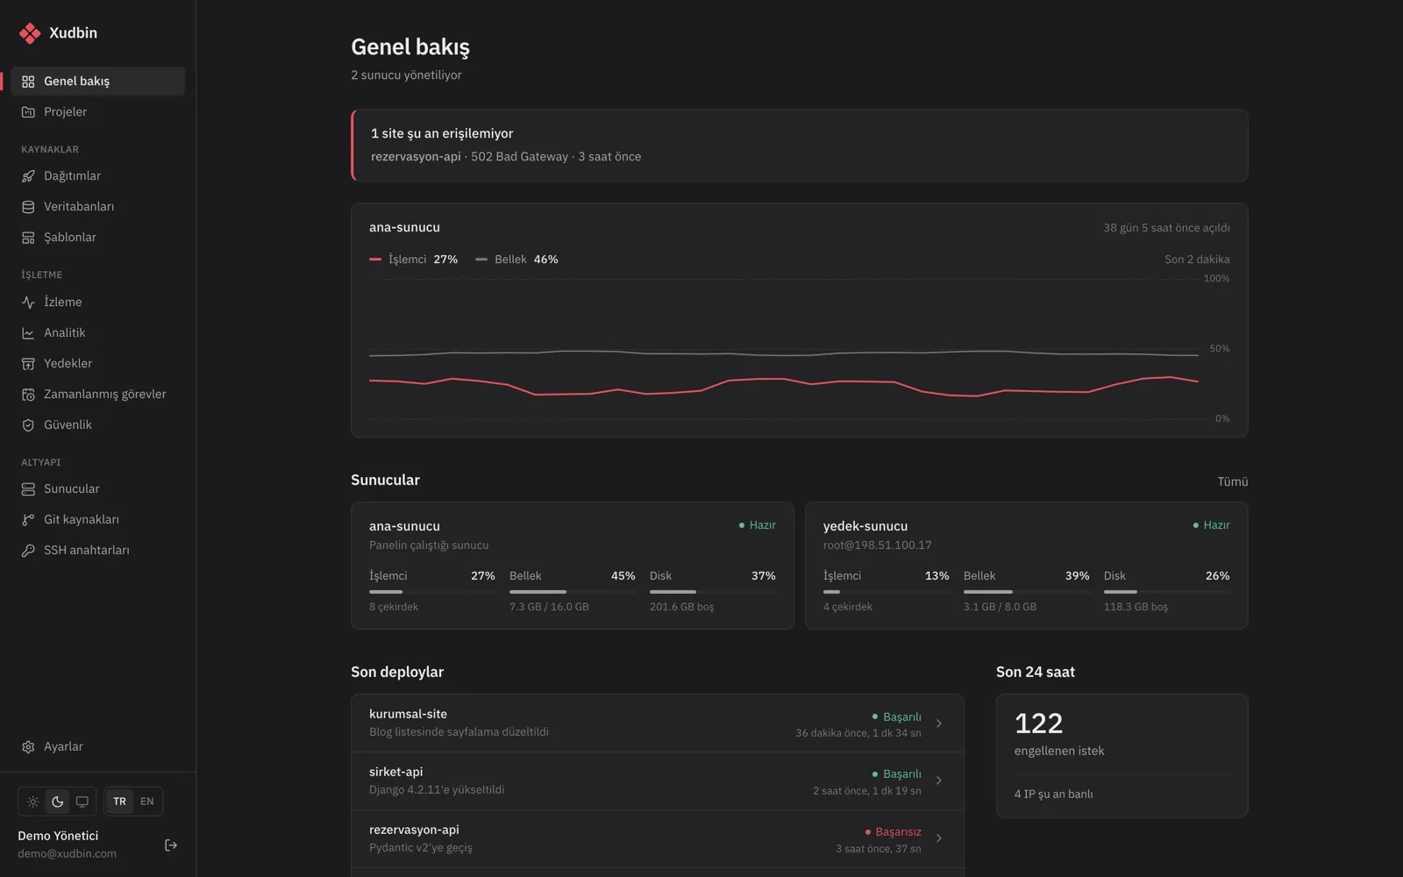Click the Tümü servers link
The width and height of the screenshot is (1403, 877).
click(x=1232, y=481)
